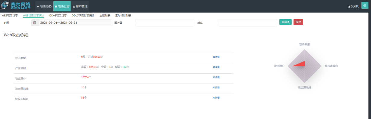Click the 查询 search button

(x=285, y=22)
